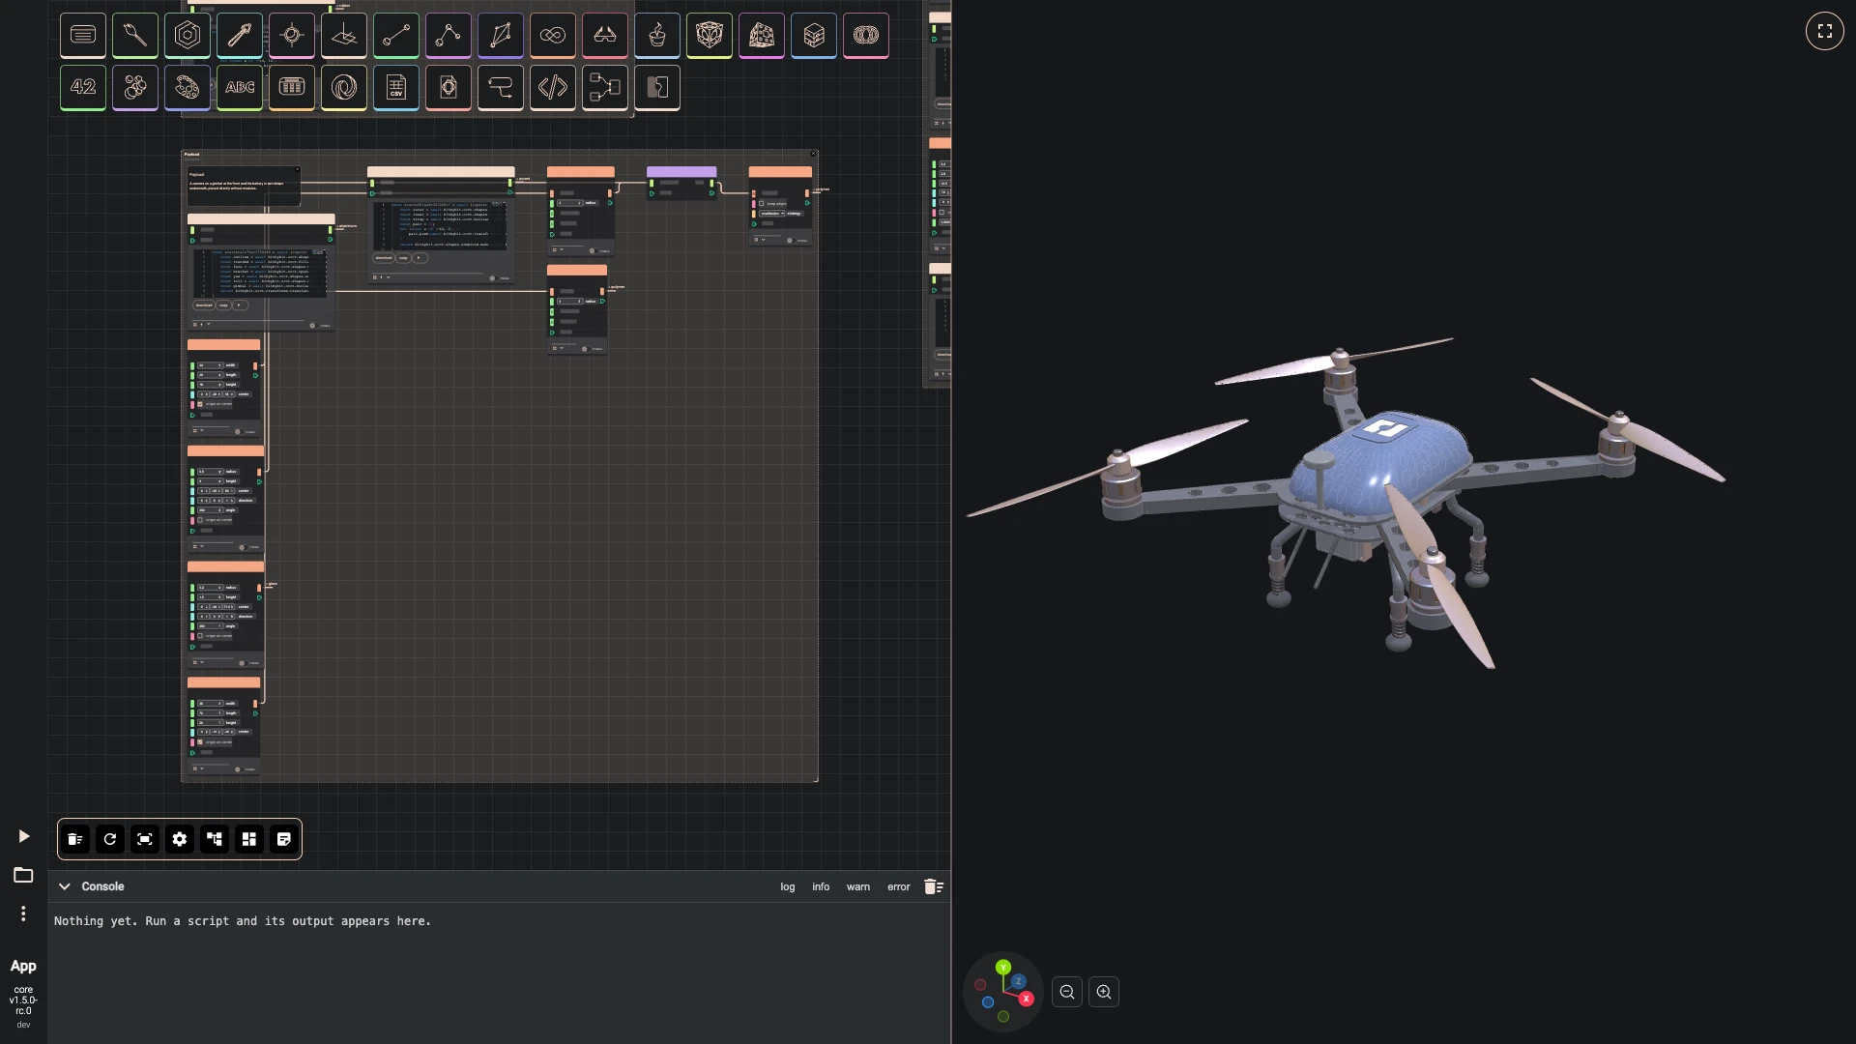
Task: Select the line segment category icon
Action: tap(396, 36)
